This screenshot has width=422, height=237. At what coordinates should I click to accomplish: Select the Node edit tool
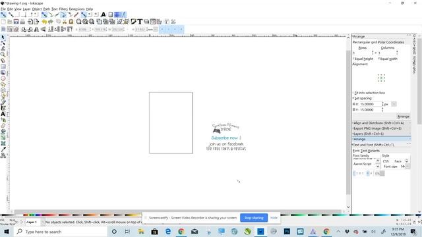[x=3, y=43]
